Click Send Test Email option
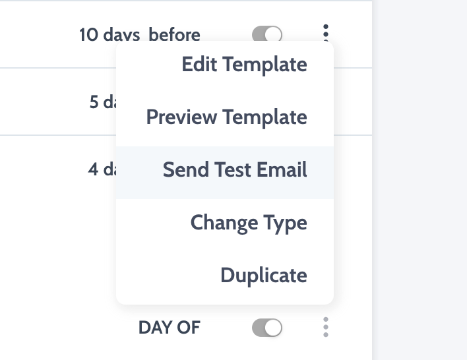The image size is (467, 360). tap(235, 170)
